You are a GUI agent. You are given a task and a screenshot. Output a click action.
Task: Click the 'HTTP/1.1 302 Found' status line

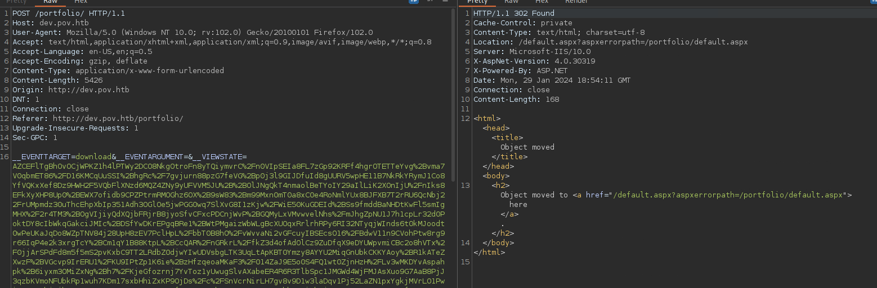point(513,13)
